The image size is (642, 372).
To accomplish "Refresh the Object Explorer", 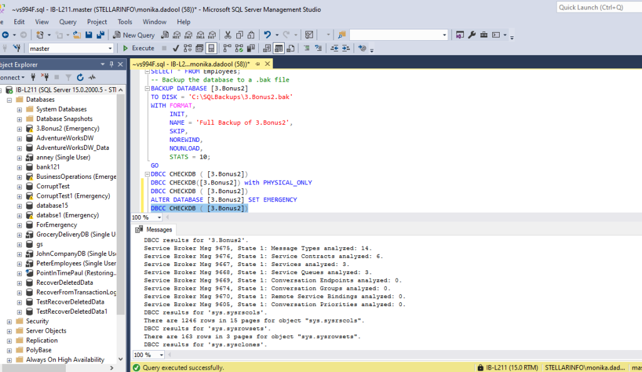I will click(80, 77).
